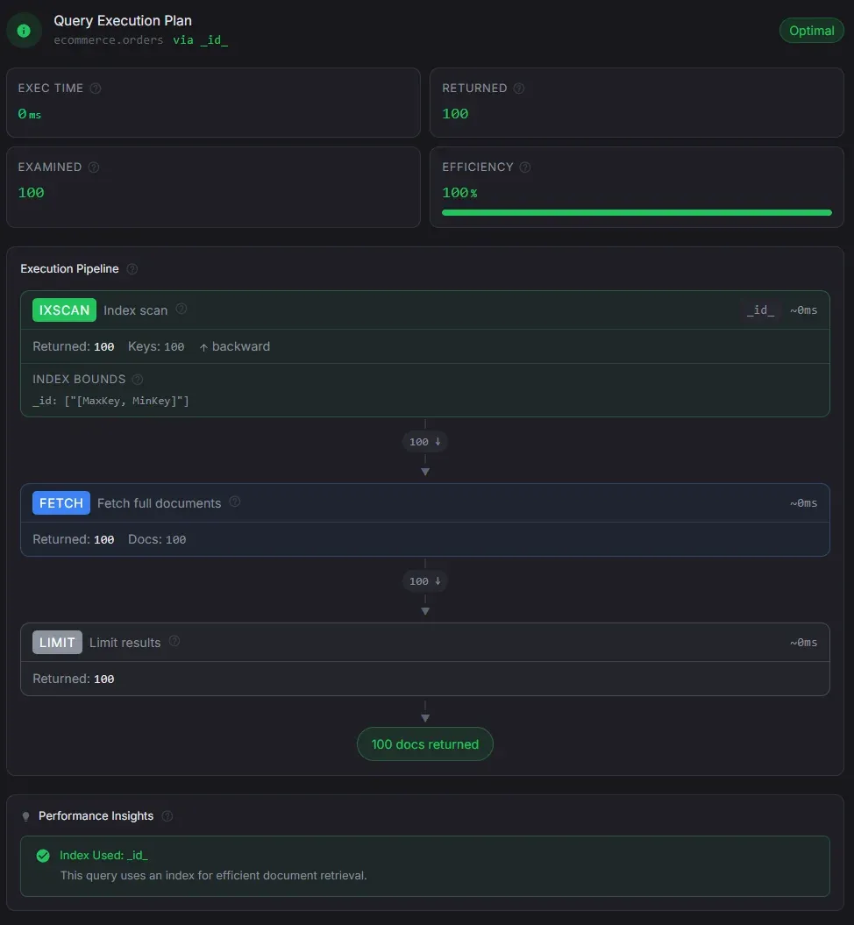
Task: Click the gray LIMIT stage badge
Action: [57, 643]
